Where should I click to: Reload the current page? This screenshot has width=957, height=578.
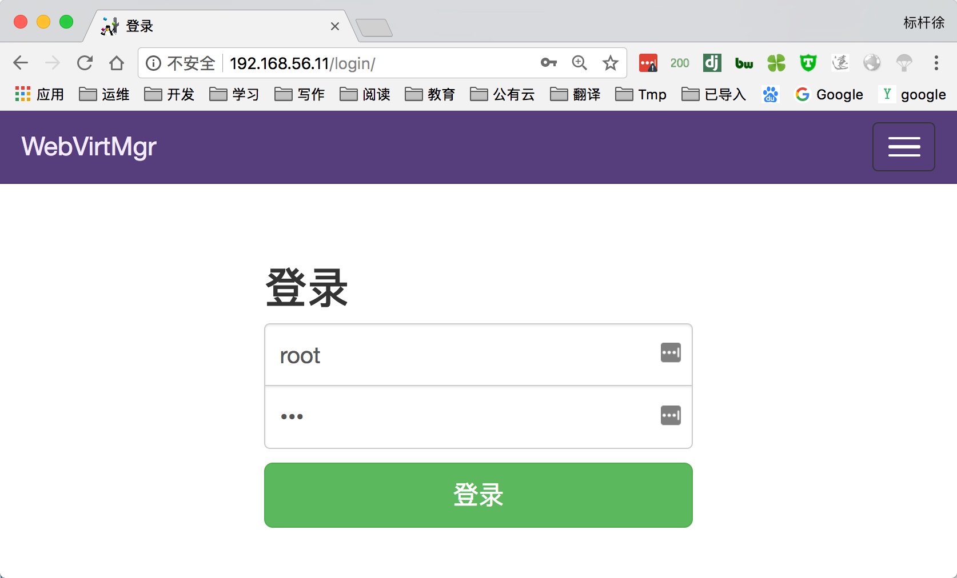(85, 63)
